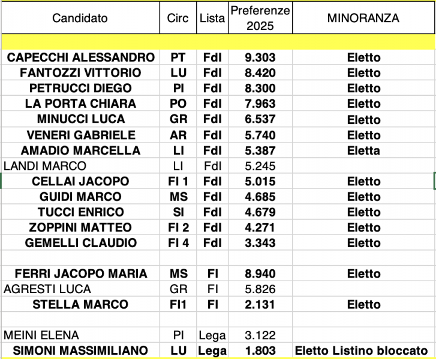Image resolution: width=436 pixels, height=359 pixels.
Task: Select the ZOPPINI MATTEO cell
Action: (x=80, y=227)
